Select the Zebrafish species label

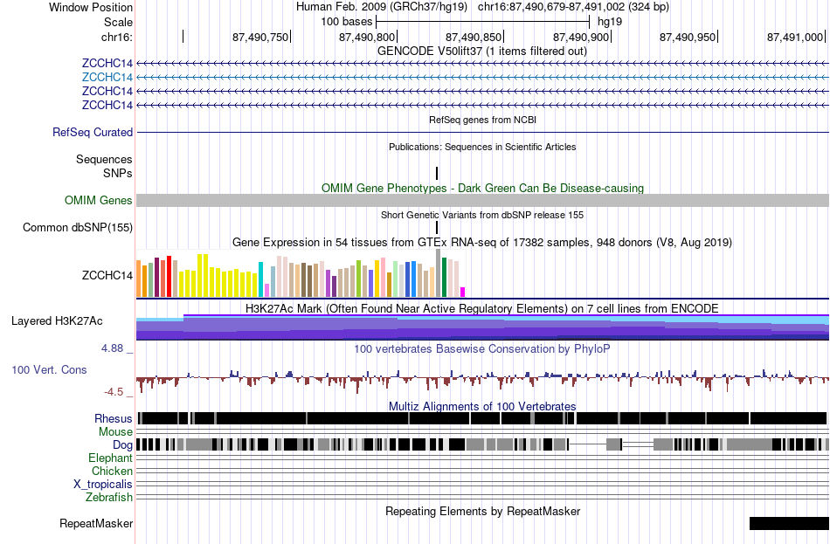tap(109, 498)
